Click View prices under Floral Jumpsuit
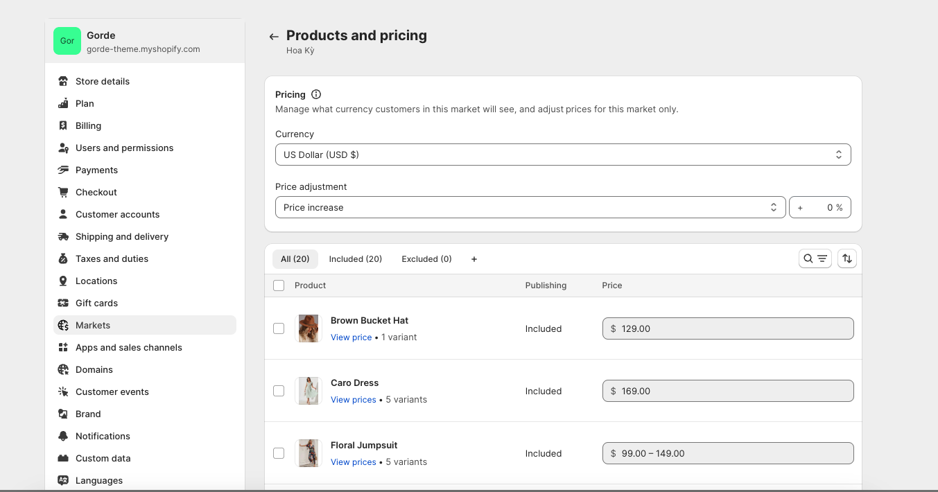This screenshot has width=938, height=492. pyautogui.click(x=353, y=462)
